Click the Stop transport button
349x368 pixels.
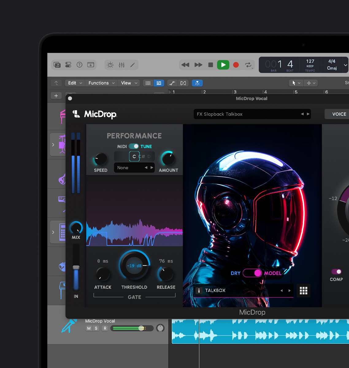click(x=210, y=65)
